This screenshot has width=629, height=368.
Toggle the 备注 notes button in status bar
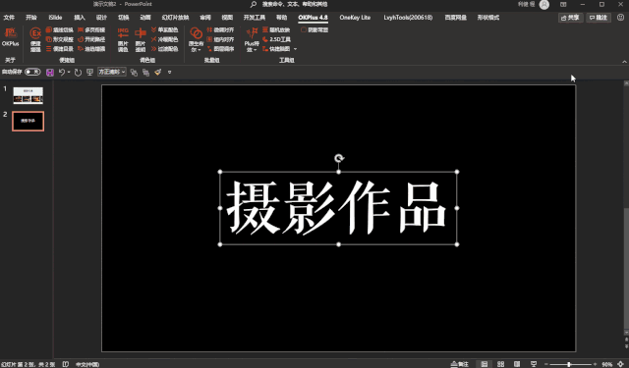(460, 364)
